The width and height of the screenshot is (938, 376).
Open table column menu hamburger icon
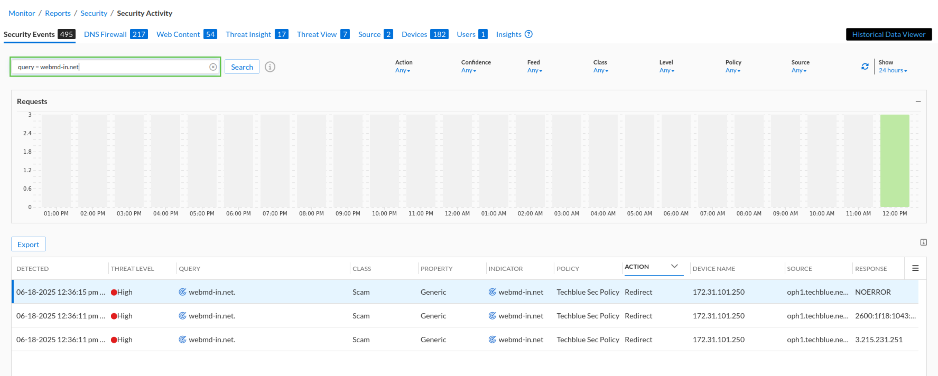pos(915,268)
